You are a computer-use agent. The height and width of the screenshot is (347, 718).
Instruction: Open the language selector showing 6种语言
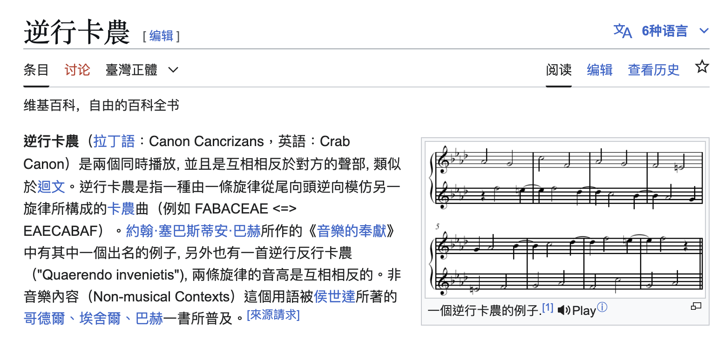click(x=665, y=31)
